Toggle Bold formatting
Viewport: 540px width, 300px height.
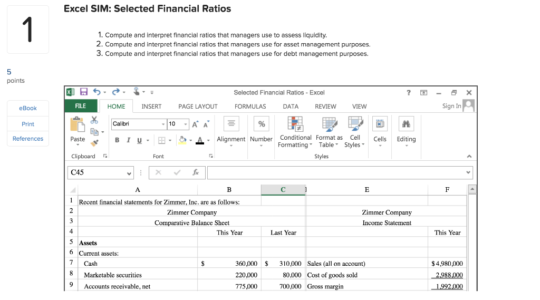click(x=117, y=140)
